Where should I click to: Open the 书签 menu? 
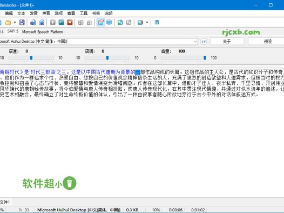[96, 13]
